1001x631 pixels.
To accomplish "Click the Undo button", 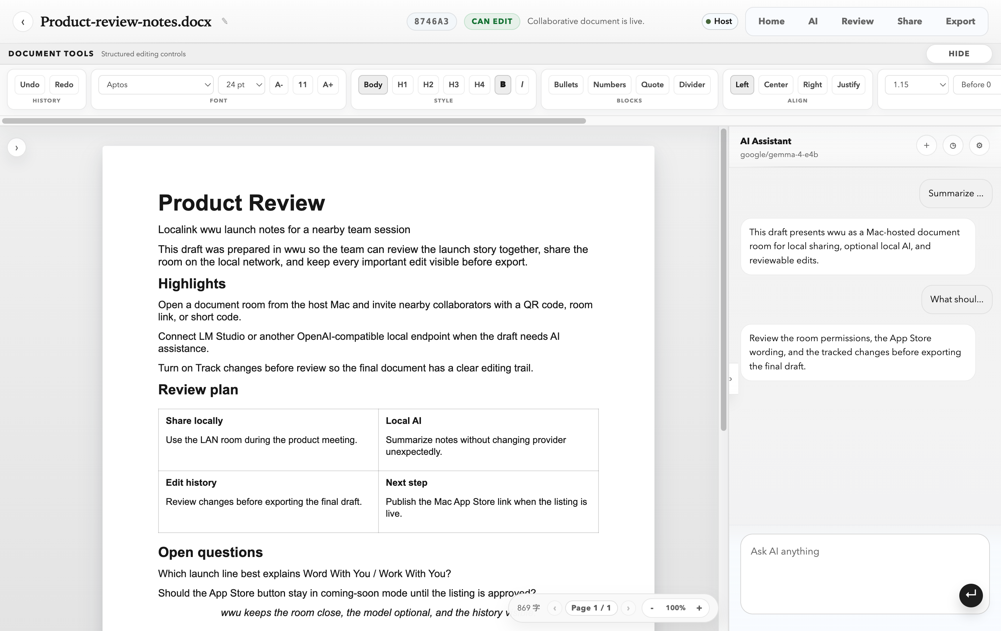I will [x=30, y=85].
